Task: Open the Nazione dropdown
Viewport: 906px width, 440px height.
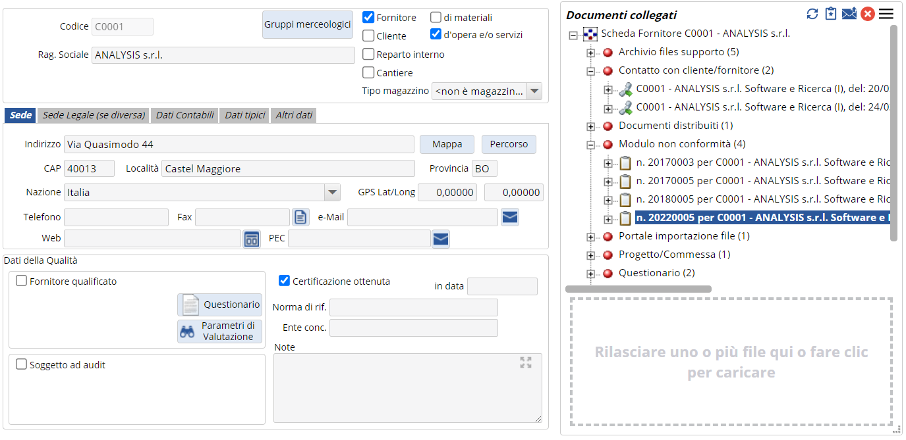Action: (x=332, y=193)
